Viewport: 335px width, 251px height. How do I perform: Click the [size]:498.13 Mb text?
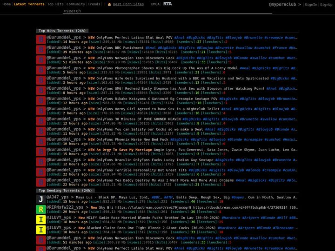pos(105,212)
